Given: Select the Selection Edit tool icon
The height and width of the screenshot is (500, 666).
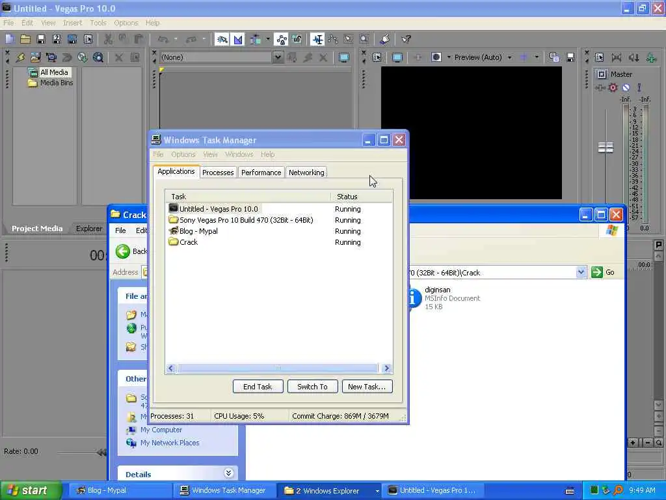Looking at the screenshot, I should (349, 40).
